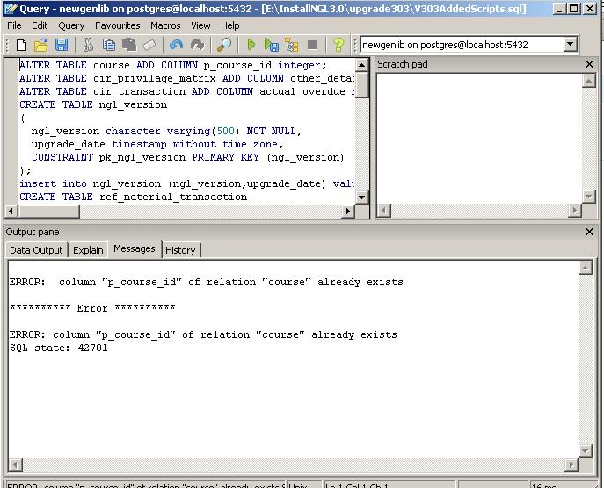Image resolution: width=604 pixels, height=488 pixels.
Task: Switch to the History tab
Action: click(x=180, y=250)
